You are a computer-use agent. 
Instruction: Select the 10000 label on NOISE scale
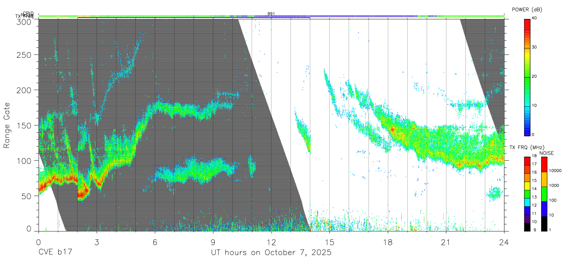[x=555, y=171]
